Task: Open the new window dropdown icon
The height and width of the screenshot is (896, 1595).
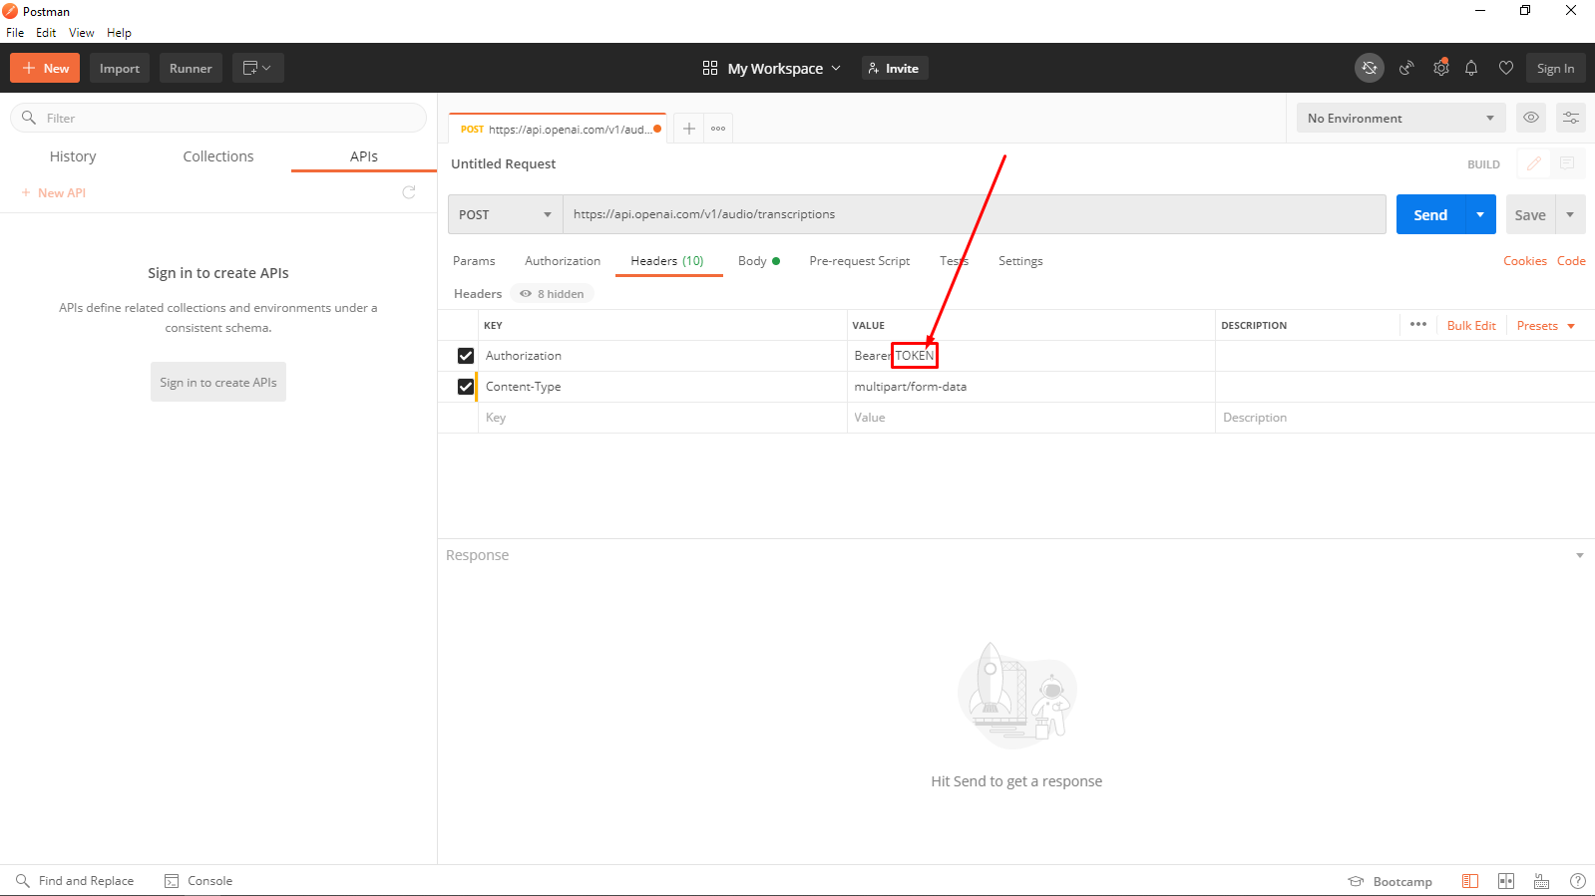Action: click(258, 68)
